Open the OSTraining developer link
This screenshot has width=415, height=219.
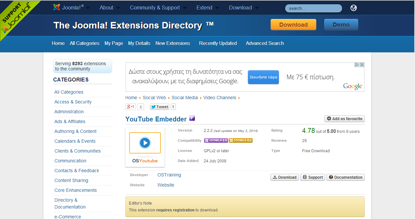[x=169, y=175]
